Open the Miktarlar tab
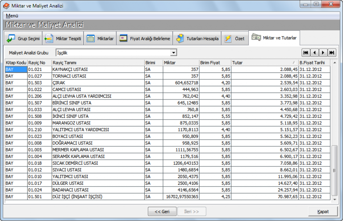This screenshot has height=221, width=343. tap(100, 39)
